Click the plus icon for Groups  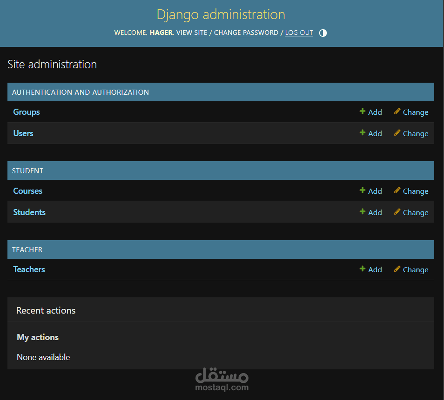(x=362, y=111)
